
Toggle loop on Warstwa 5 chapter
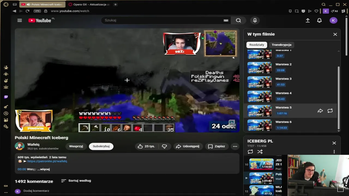[x=330, y=111]
